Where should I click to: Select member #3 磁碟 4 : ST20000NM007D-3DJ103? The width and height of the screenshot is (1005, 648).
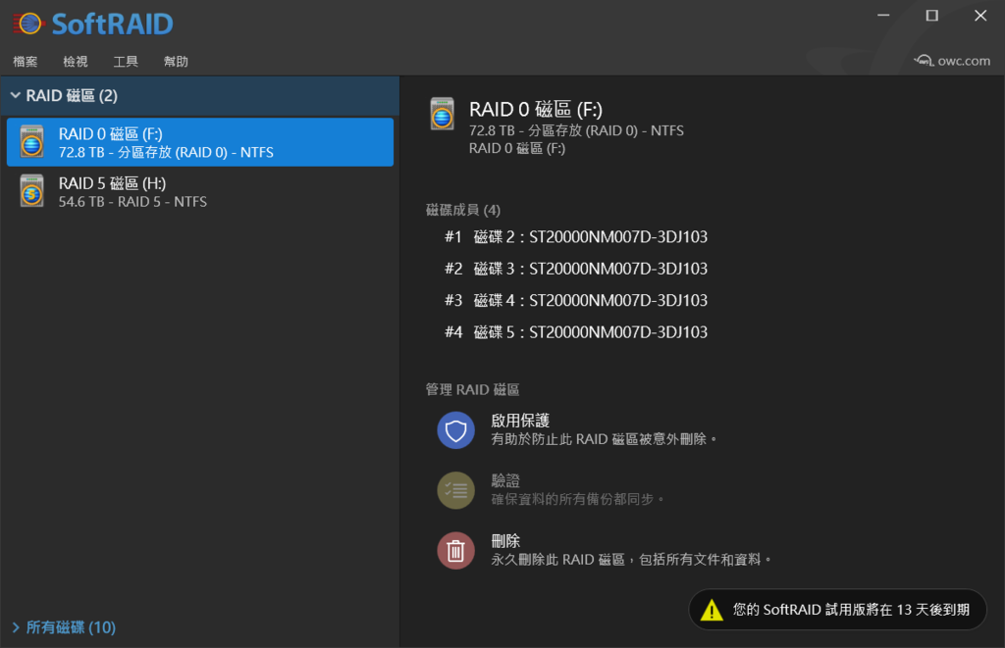(x=576, y=300)
